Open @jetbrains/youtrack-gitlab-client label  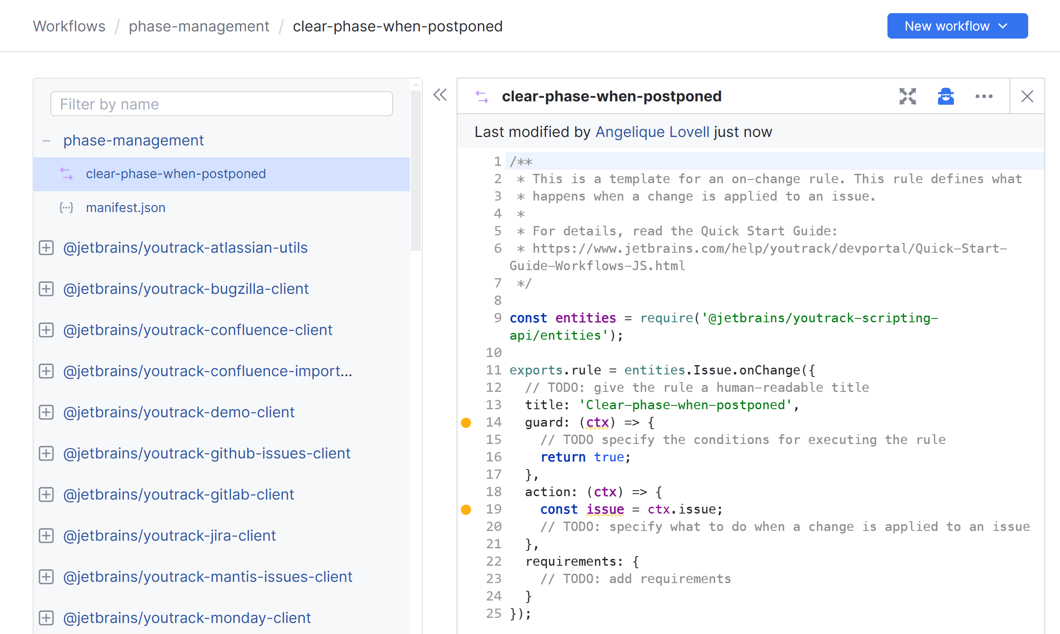pyautogui.click(x=179, y=494)
